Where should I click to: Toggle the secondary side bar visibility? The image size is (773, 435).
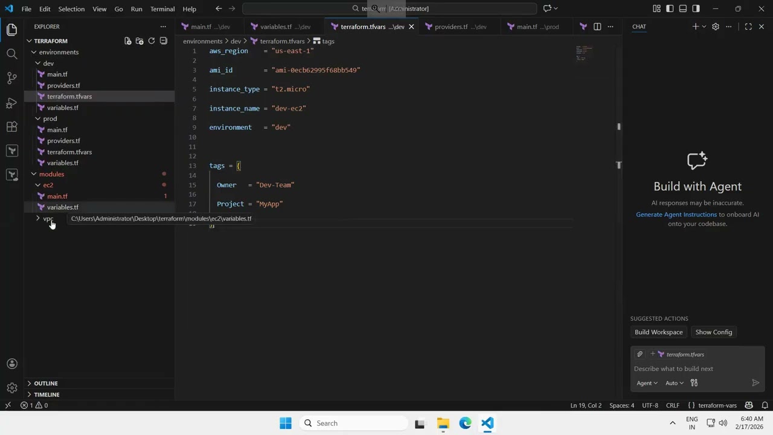pos(696,8)
